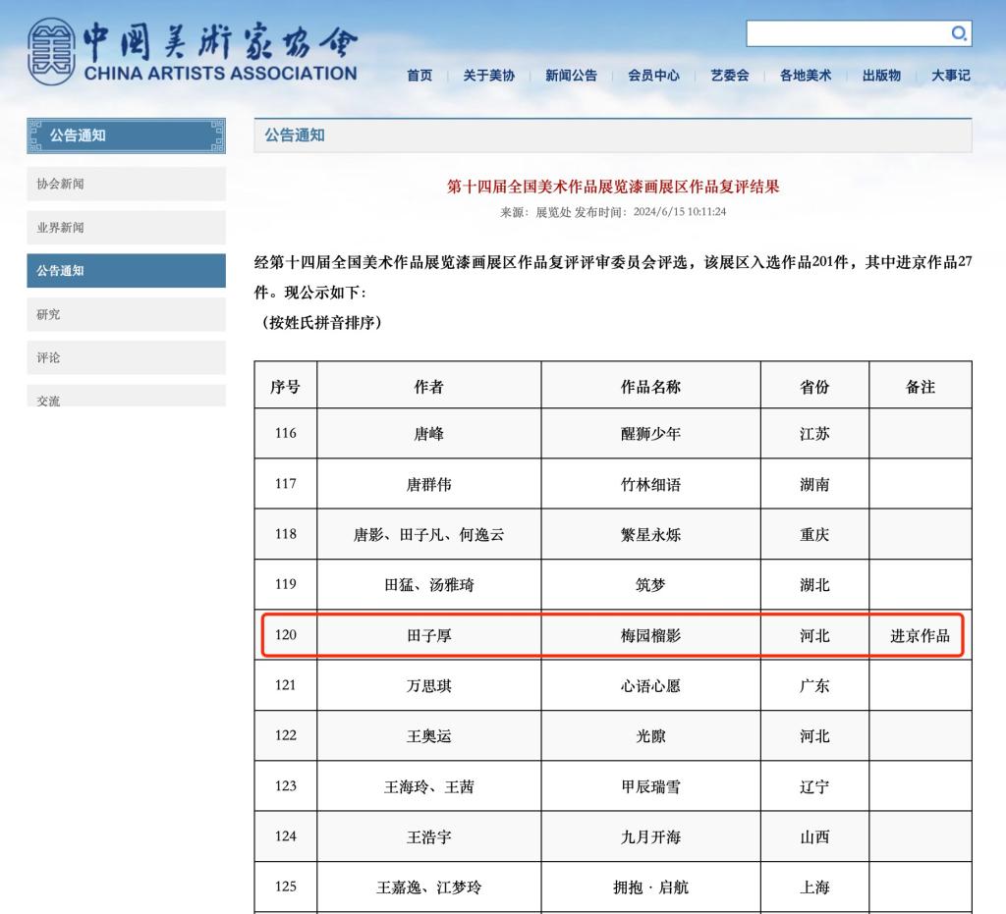Screen dimensions: 1006x914
Task: Click inside the search input box
Action: [x=847, y=33]
